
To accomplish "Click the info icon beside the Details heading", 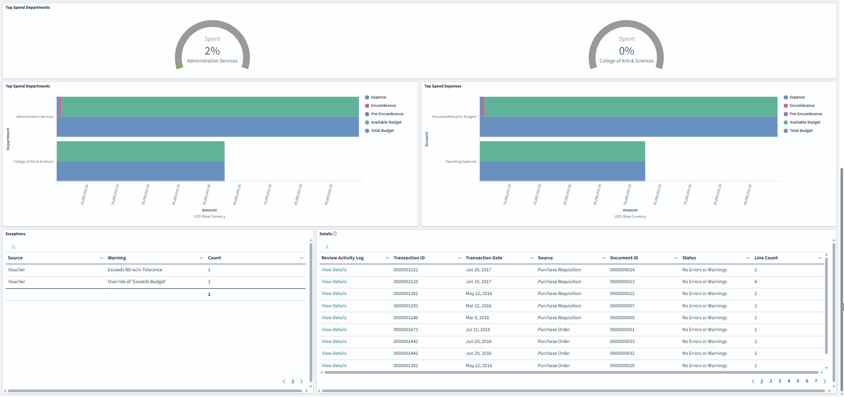I will pyautogui.click(x=335, y=233).
